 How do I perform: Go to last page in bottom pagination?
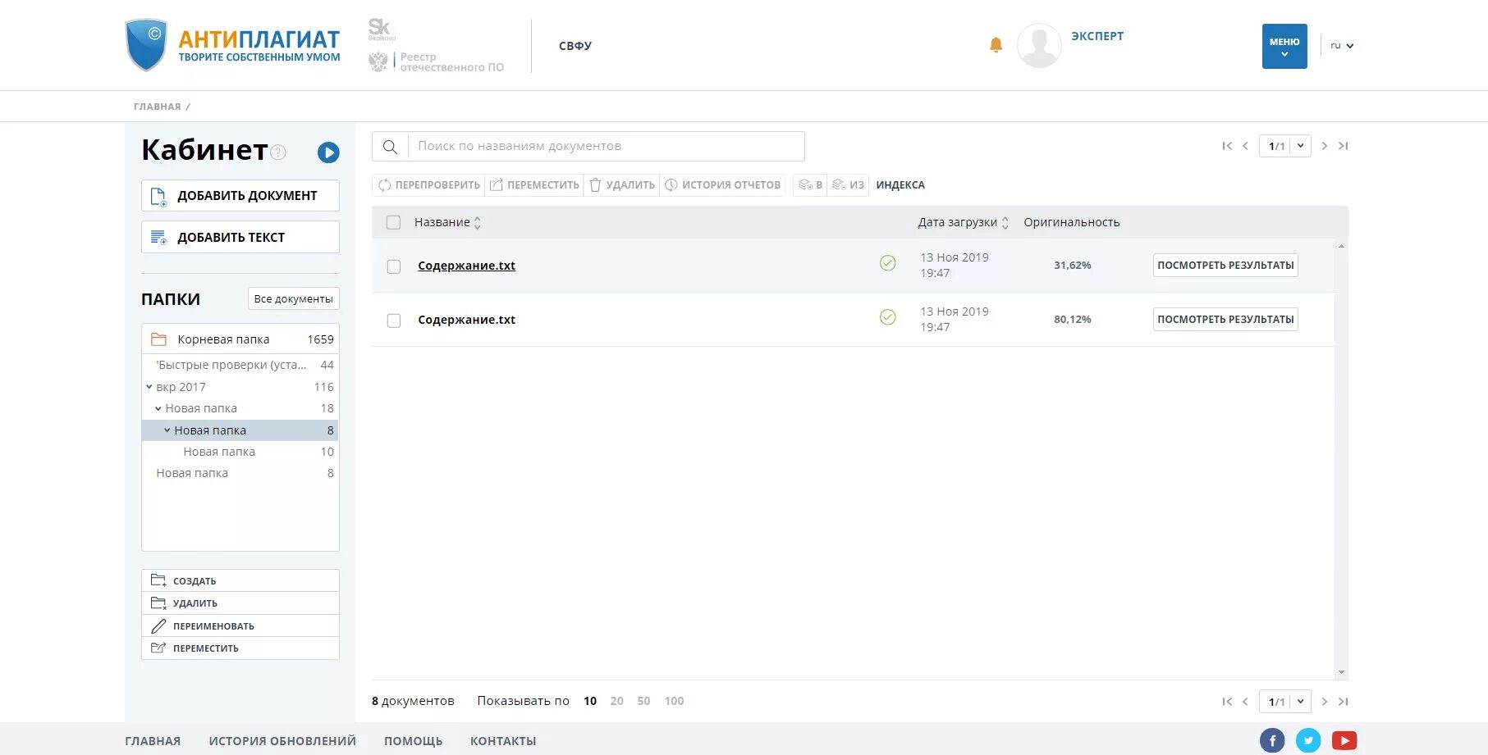(x=1343, y=702)
